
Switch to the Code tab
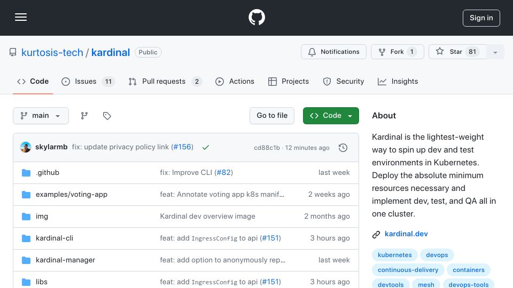pyautogui.click(x=33, y=81)
